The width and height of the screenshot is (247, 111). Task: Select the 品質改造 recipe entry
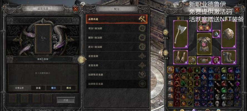point(117,19)
